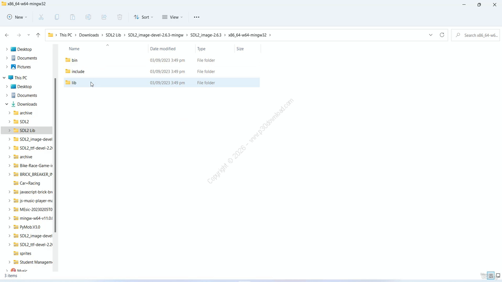
Task: Click the Downloads arrow icon in navigation pane
Action: click(13, 104)
